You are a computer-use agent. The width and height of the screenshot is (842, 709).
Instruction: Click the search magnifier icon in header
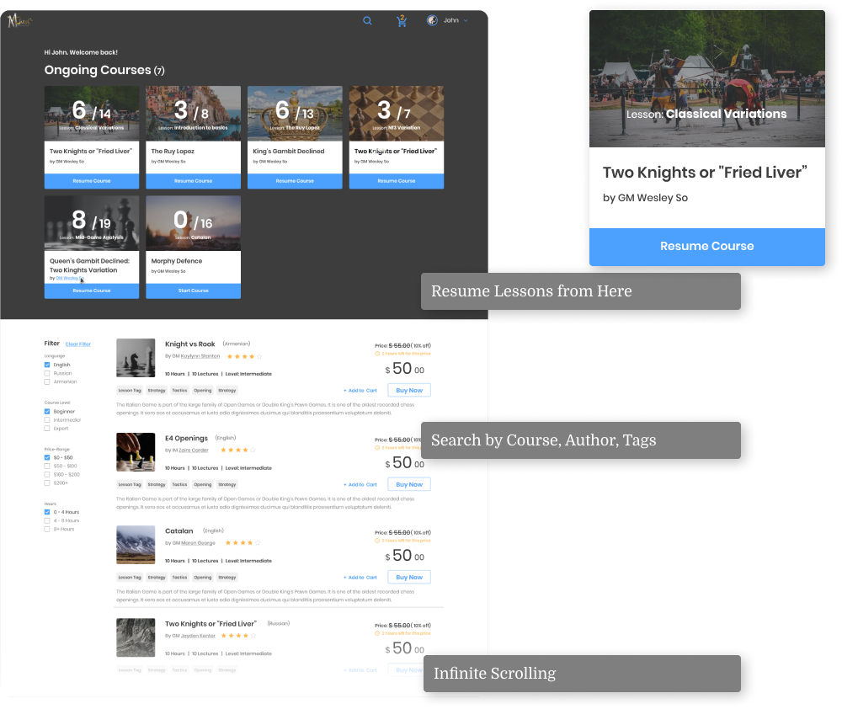click(367, 21)
